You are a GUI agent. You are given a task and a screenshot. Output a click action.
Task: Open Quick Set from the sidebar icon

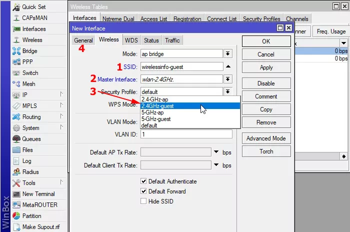tap(16, 7)
